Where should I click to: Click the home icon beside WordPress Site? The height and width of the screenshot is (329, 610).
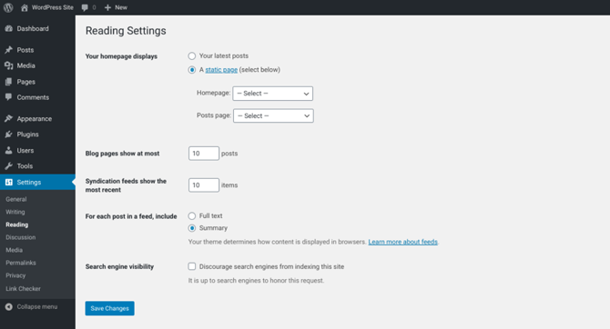pos(24,7)
